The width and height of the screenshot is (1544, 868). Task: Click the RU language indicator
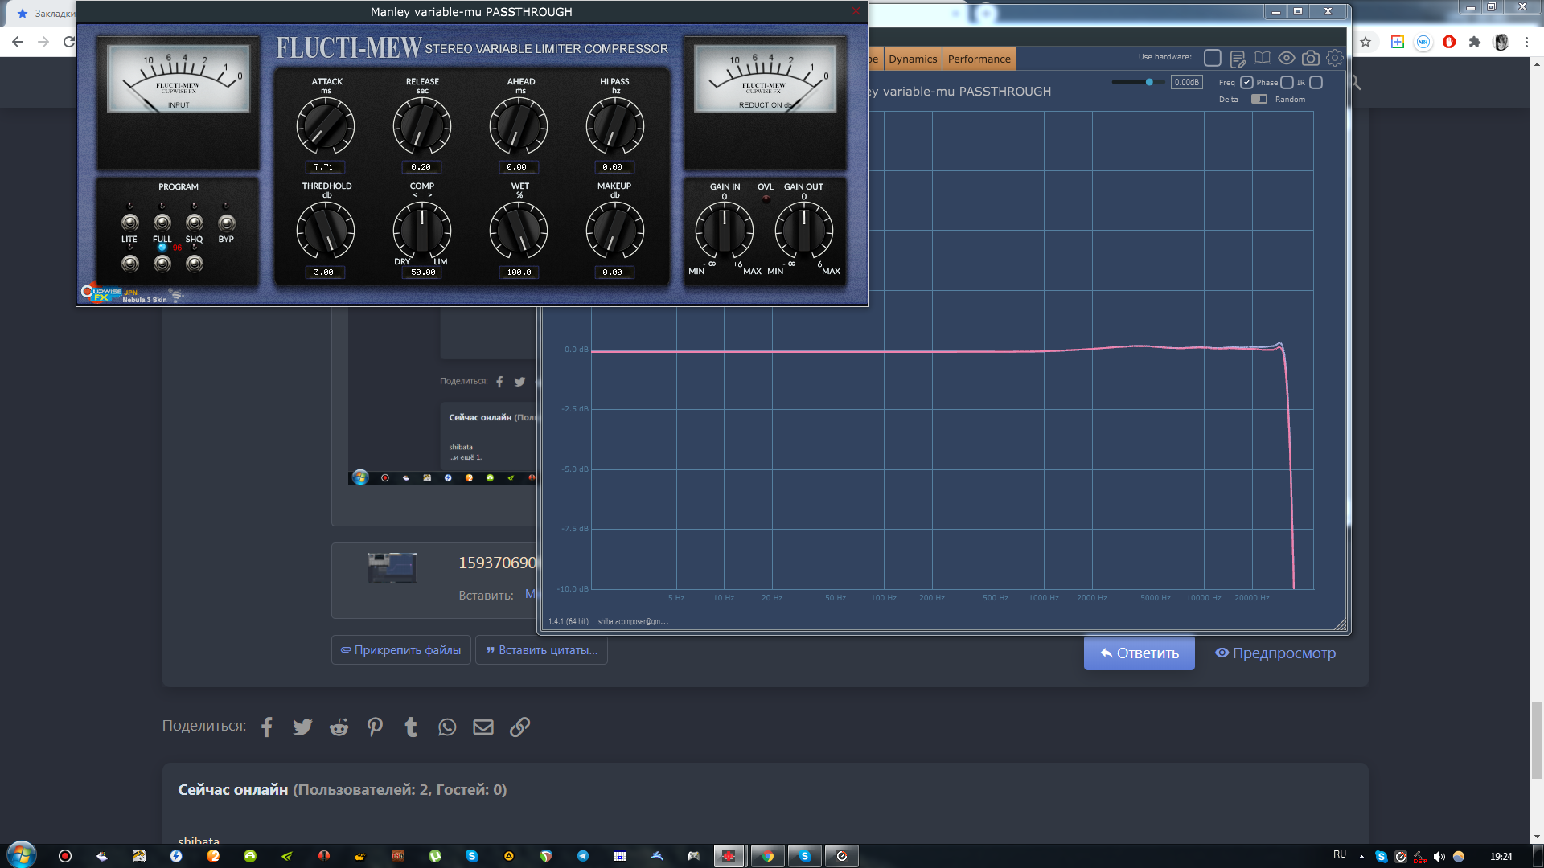pyautogui.click(x=1340, y=855)
